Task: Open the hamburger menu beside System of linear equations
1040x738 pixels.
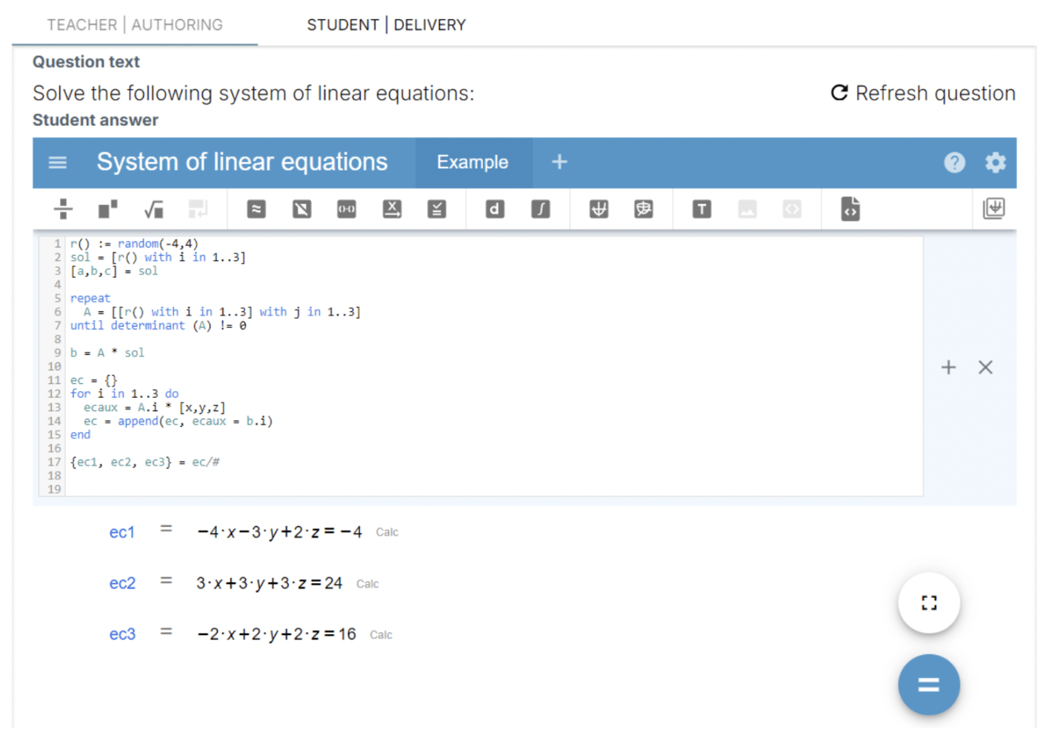Action: point(58,162)
